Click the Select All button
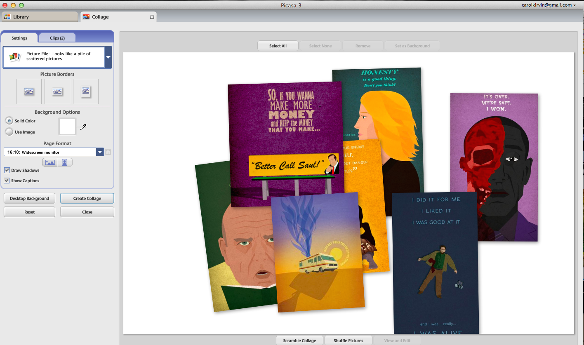This screenshot has width=584, height=345. [278, 46]
